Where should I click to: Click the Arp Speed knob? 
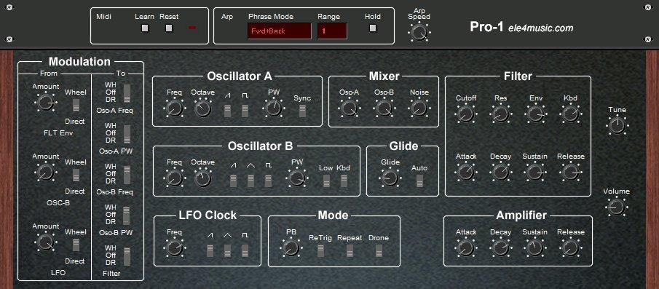pos(419,32)
